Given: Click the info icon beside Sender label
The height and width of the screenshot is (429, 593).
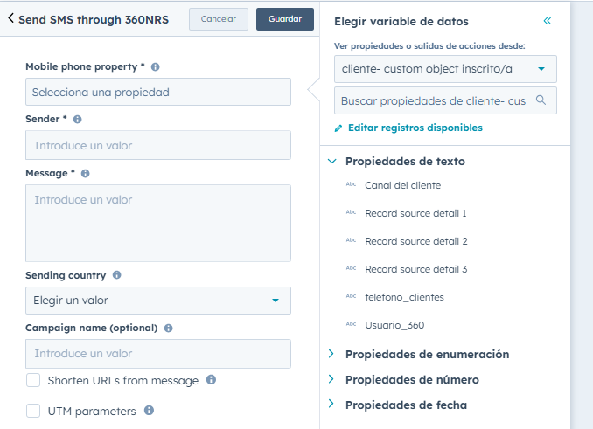Looking at the screenshot, I should [x=78, y=119].
